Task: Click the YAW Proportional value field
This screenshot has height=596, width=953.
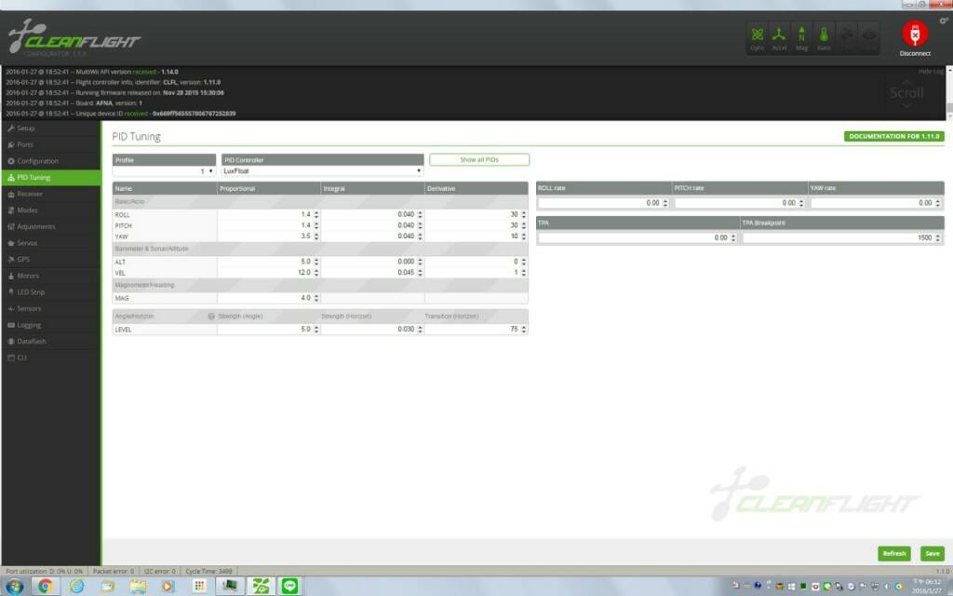Action: pyautogui.click(x=269, y=237)
